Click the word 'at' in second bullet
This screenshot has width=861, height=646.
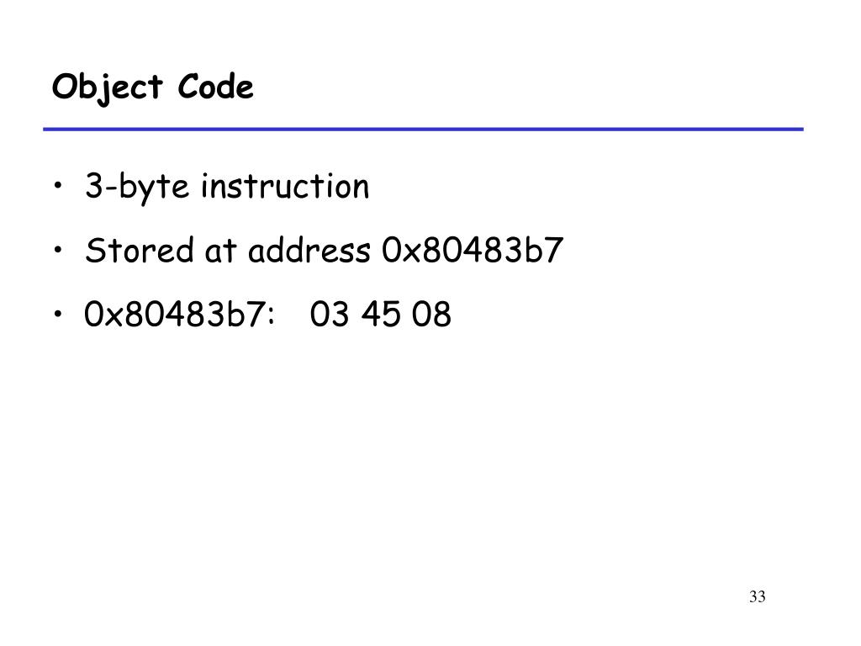click(x=220, y=252)
